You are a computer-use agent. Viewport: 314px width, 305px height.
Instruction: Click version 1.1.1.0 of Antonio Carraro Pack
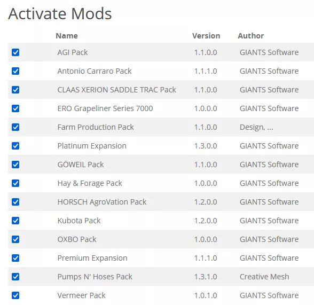click(x=206, y=71)
